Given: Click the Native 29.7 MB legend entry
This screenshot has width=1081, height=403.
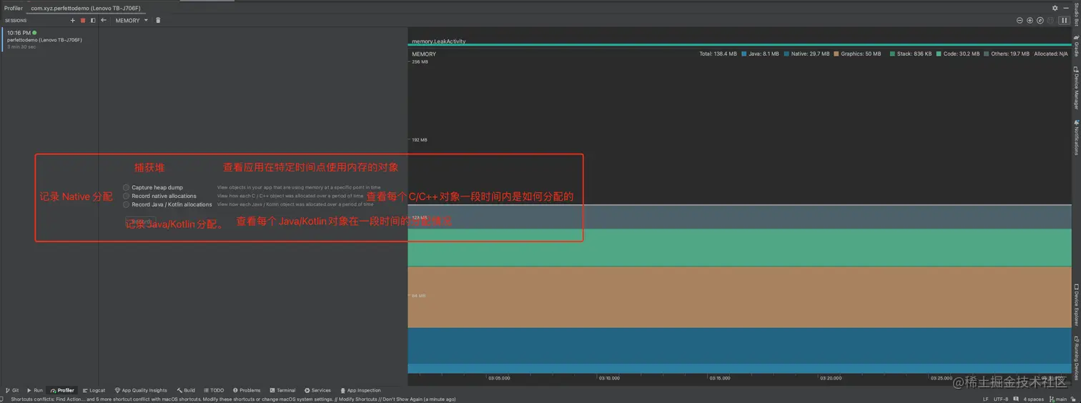Looking at the screenshot, I should coord(807,54).
